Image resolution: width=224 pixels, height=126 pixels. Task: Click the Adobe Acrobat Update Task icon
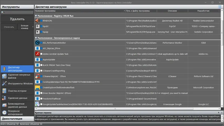tap(37, 54)
